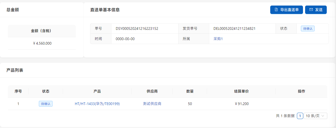This screenshot has height=128, width=336.
Task: Click the unit price ¥91.200 cell
Action: point(241,104)
